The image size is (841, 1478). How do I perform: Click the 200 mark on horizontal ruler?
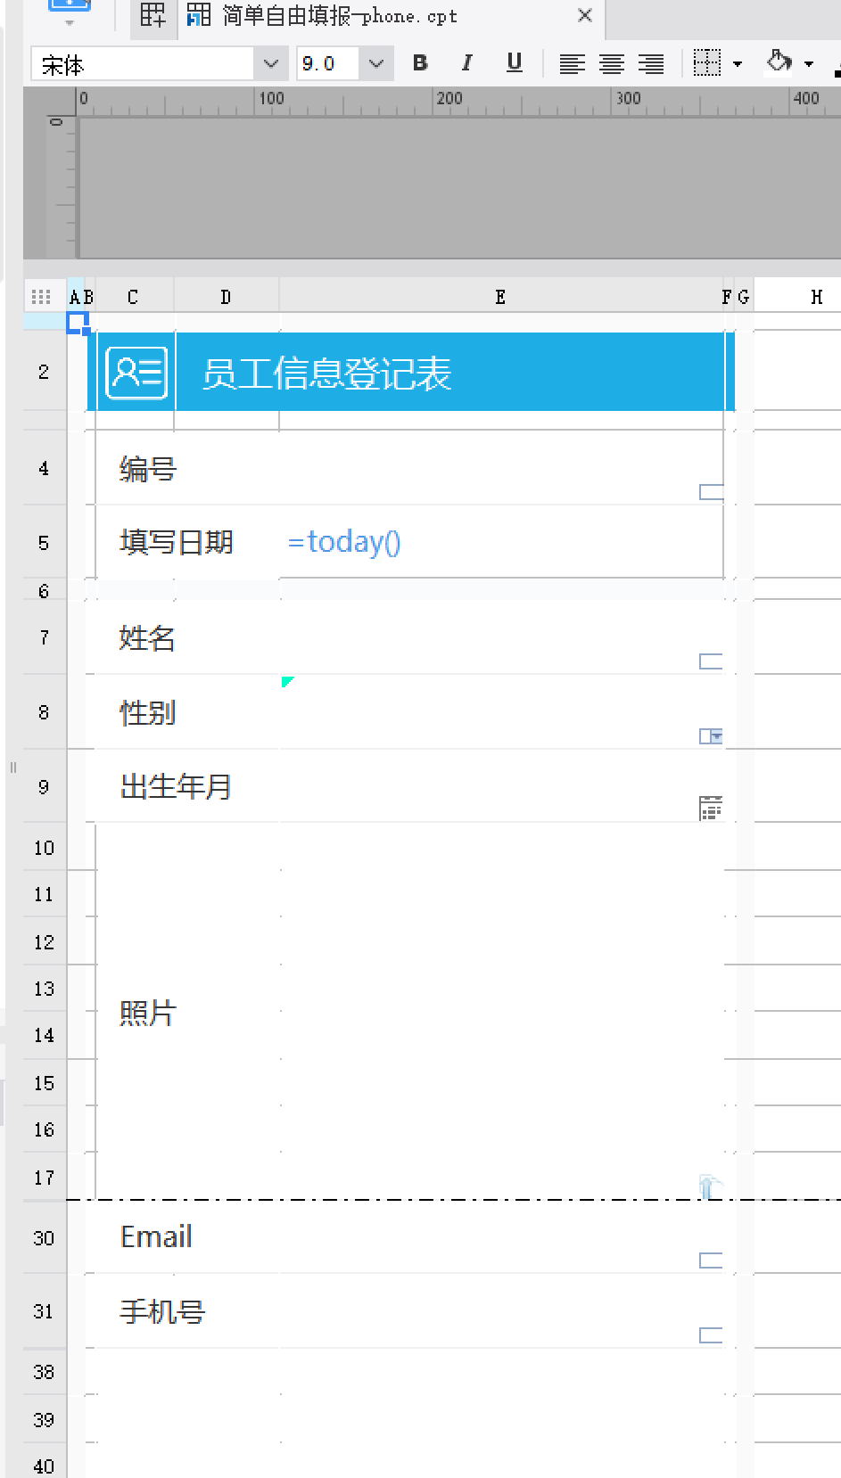click(449, 99)
